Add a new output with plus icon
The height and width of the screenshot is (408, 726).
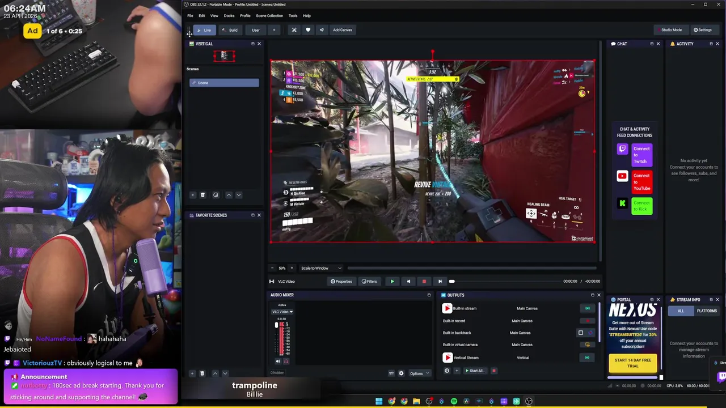457,371
